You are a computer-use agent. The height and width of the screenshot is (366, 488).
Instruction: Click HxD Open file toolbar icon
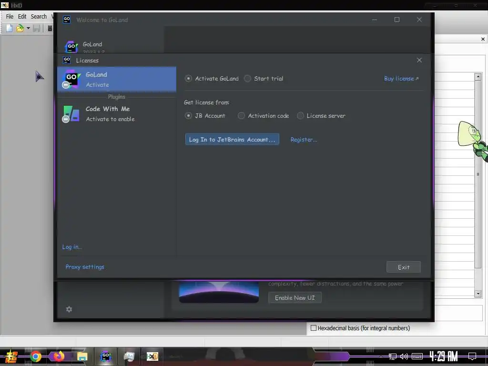(20, 28)
